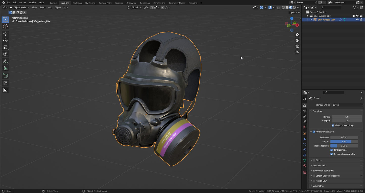Expand the SKM_Airboss_LBM outliner item
Image resolution: width=365 pixels, height=193 pixels.
(311, 19)
